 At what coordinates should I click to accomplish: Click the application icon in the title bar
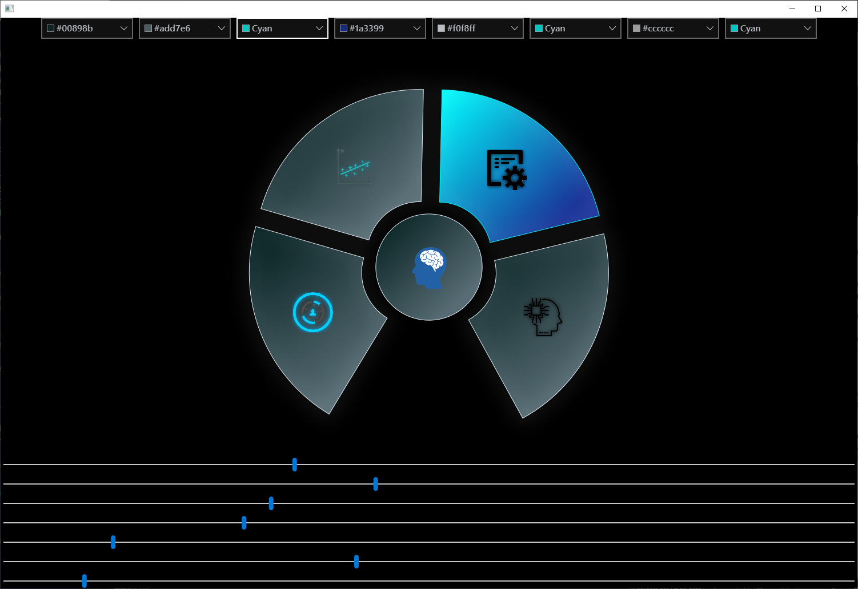point(9,9)
